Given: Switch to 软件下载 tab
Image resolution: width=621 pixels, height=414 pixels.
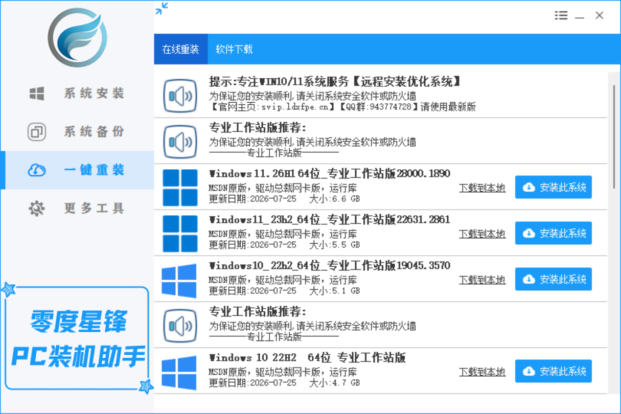Looking at the screenshot, I should coord(234,49).
